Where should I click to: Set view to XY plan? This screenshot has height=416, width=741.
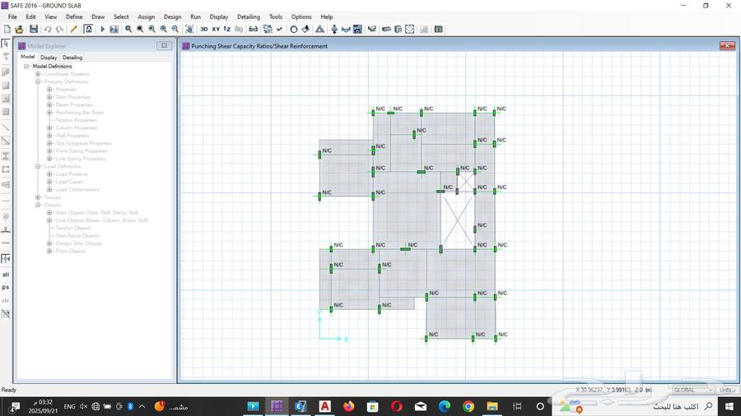coord(216,29)
